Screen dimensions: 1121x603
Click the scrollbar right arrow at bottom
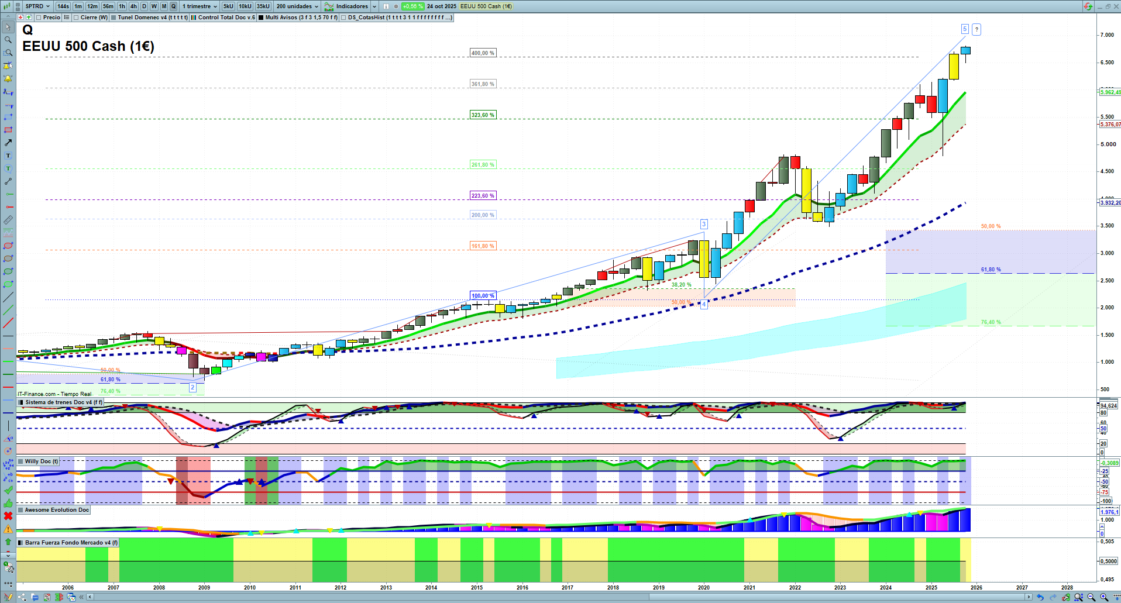pyautogui.click(x=1030, y=597)
